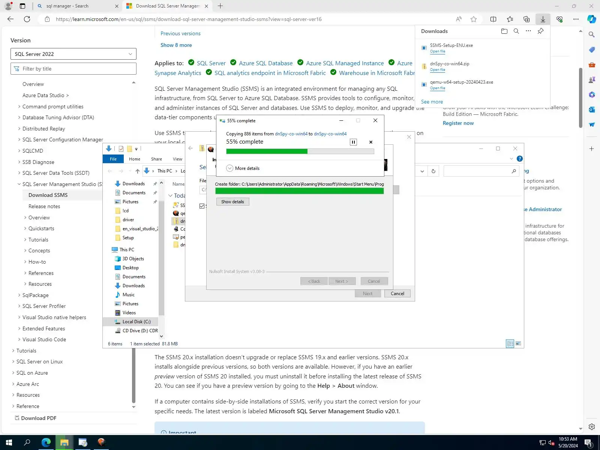Toggle the checkbox in the extraction wizard

[202, 206]
